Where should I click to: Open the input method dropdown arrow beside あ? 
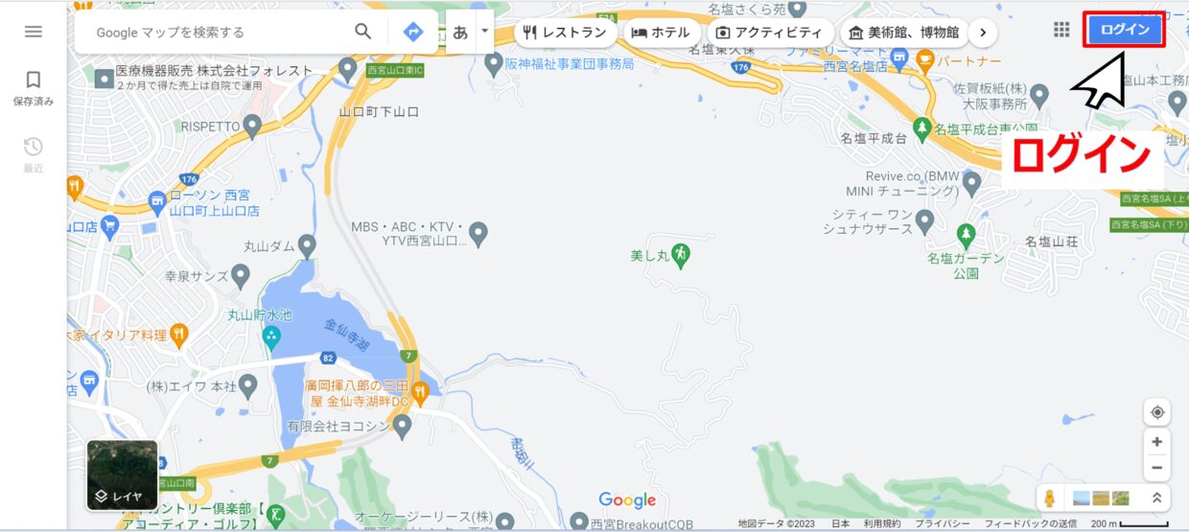(484, 31)
